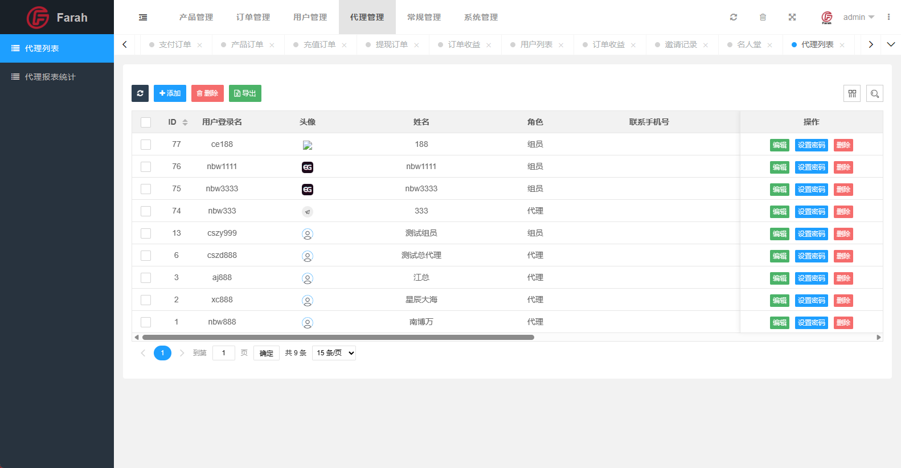Viewport: 901px width, 468px height.
Task: Collapse the sidebar with the menu fold icon
Action: 143,17
